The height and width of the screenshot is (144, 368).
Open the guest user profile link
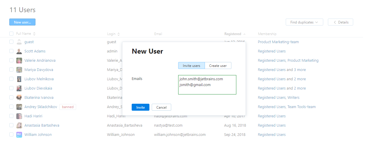[x=29, y=42]
